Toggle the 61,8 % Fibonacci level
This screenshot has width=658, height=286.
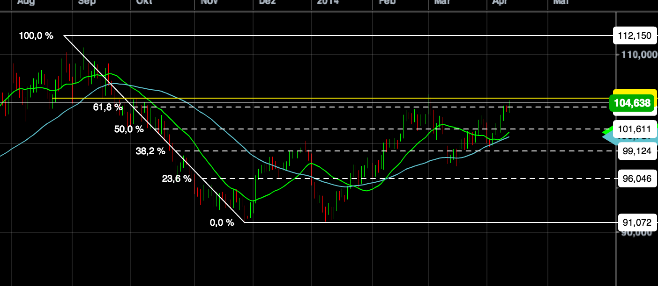[x=107, y=107]
